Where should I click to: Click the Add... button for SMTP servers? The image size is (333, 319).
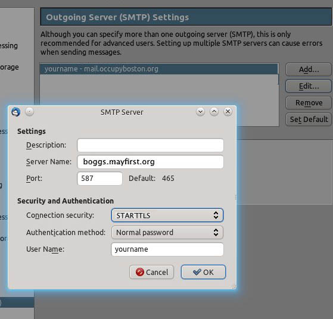pyautogui.click(x=309, y=70)
